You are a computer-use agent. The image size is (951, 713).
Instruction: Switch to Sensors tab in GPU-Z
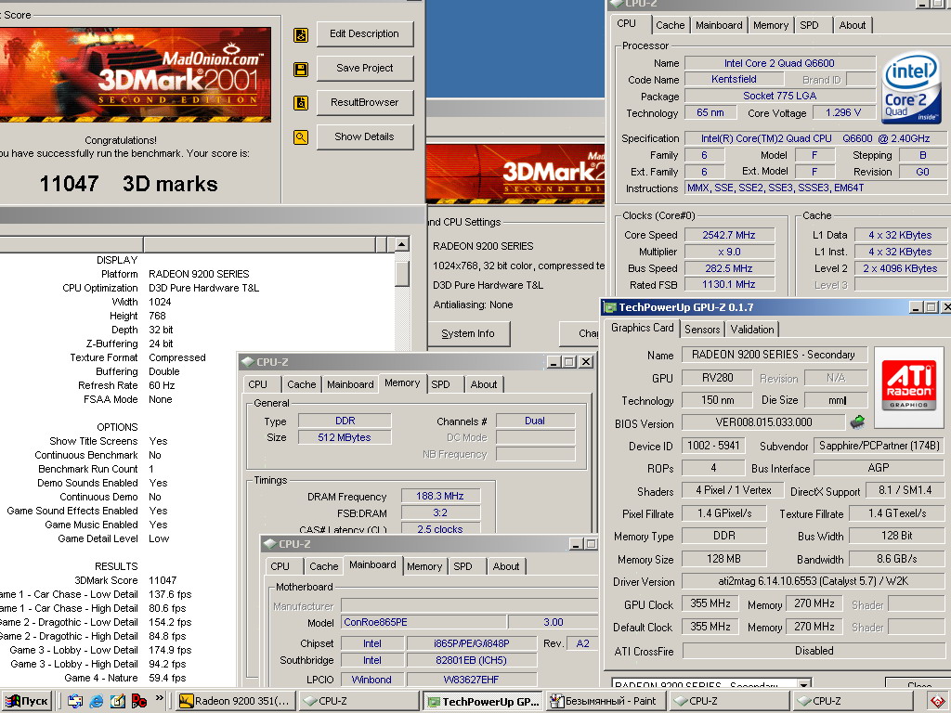tap(702, 330)
